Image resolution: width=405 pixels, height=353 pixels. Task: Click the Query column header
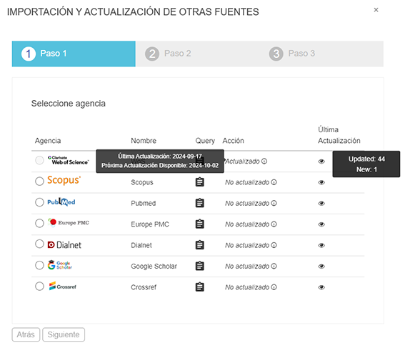pyautogui.click(x=205, y=141)
